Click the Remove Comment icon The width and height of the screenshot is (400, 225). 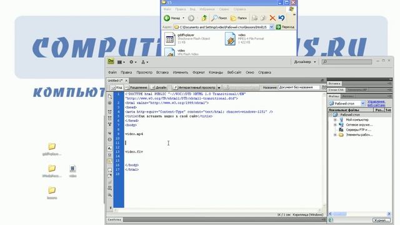(110, 176)
